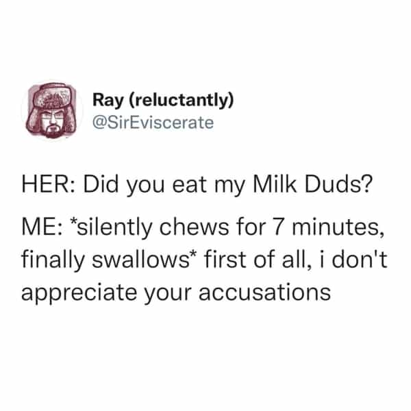The image size is (411, 411).
Task: Open the @SirEviscerate handle link
Action: coord(153,123)
